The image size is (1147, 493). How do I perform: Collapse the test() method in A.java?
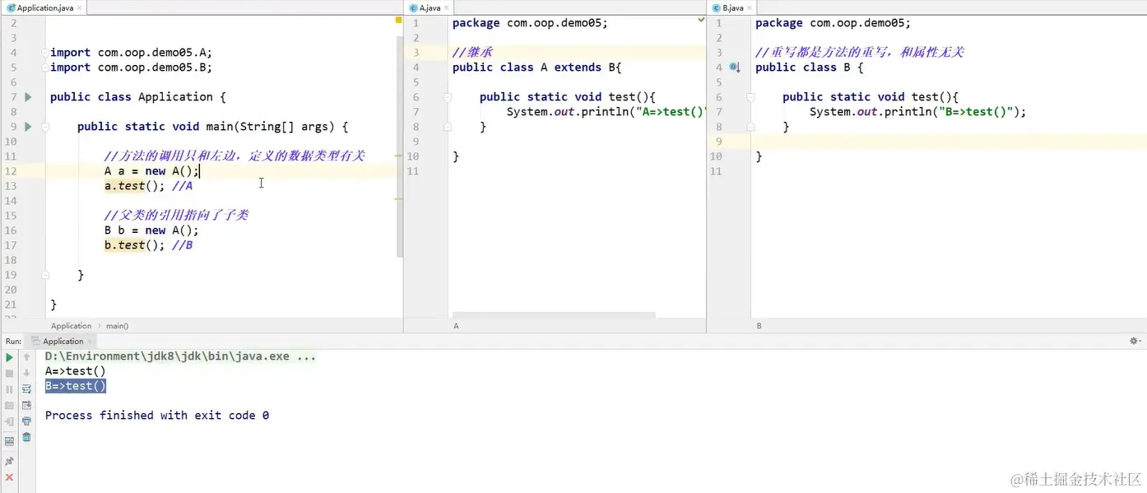tap(448, 97)
